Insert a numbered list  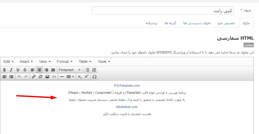(94, 70)
